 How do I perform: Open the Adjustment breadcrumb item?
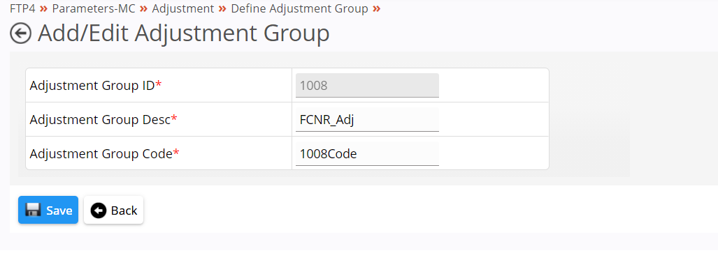tap(183, 8)
